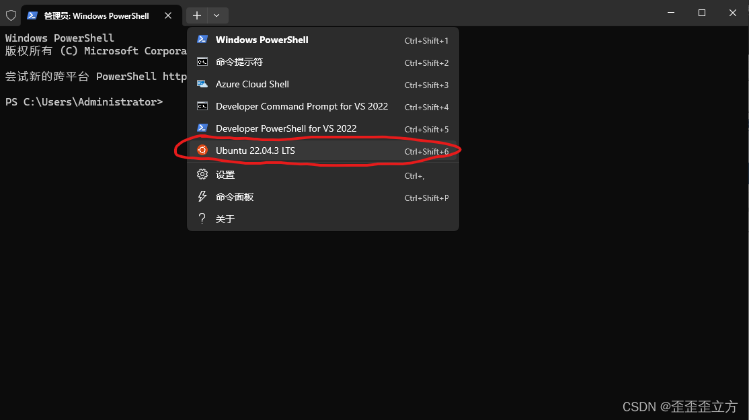Open 命令提示符 via its cmd icon
The height and width of the screenshot is (420, 749).
click(202, 62)
